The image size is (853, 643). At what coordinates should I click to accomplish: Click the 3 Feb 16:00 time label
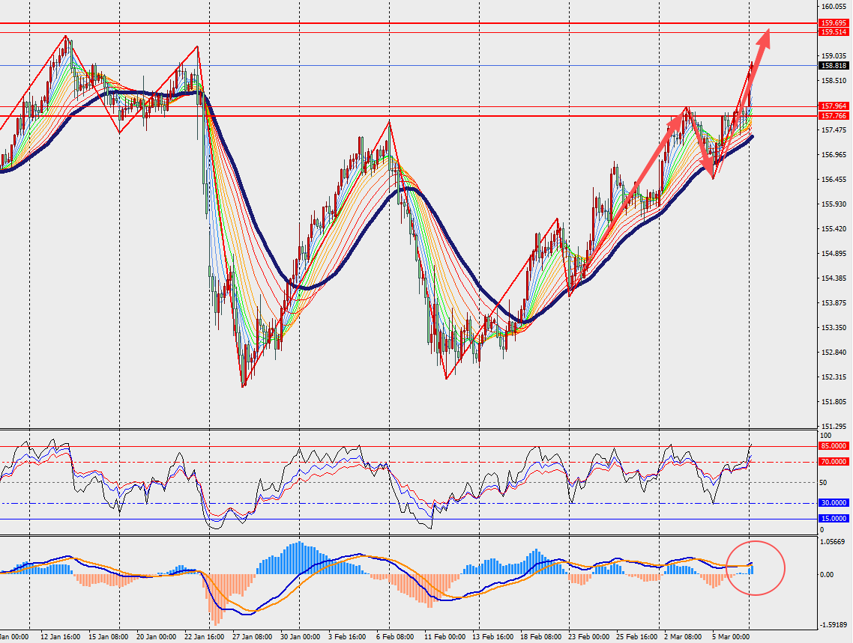coord(346,636)
